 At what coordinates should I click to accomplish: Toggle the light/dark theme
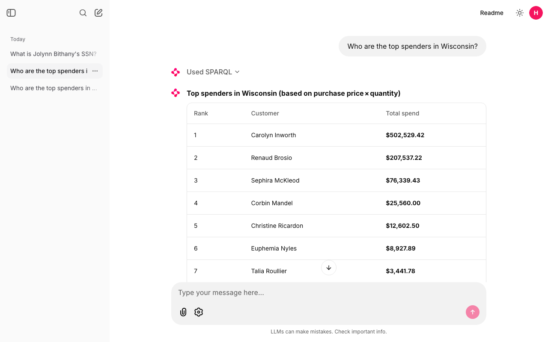point(520,13)
